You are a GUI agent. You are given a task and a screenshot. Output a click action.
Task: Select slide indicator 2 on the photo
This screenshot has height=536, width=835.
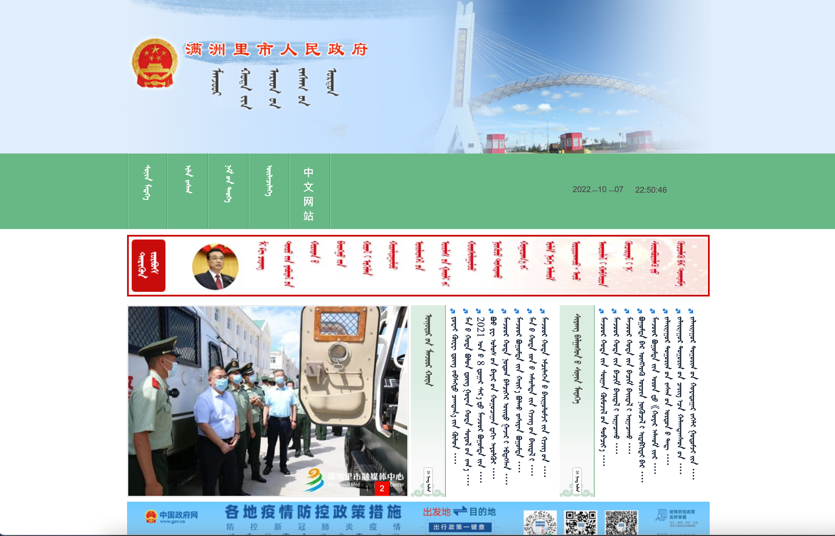(382, 488)
